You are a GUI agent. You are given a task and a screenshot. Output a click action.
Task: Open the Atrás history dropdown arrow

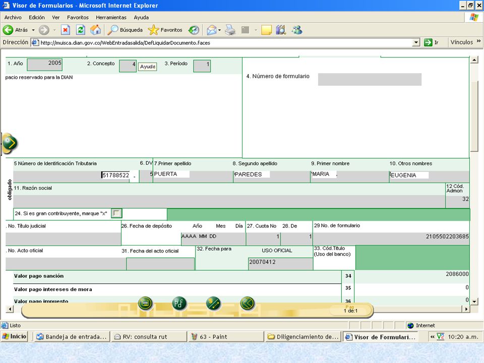point(33,30)
